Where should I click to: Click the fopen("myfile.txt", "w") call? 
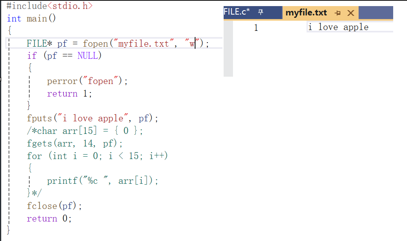pos(143,43)
